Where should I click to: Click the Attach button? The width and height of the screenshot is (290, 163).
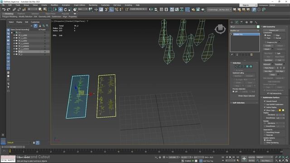(x=267, y=49)
